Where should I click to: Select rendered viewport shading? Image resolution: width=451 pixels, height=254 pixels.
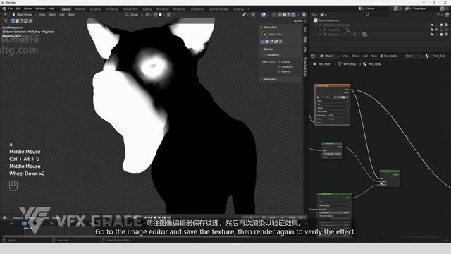click(x=293, y=14)
